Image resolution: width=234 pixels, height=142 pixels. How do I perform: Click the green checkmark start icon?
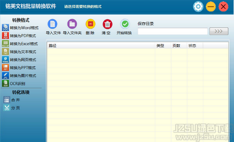coord(125,24)
